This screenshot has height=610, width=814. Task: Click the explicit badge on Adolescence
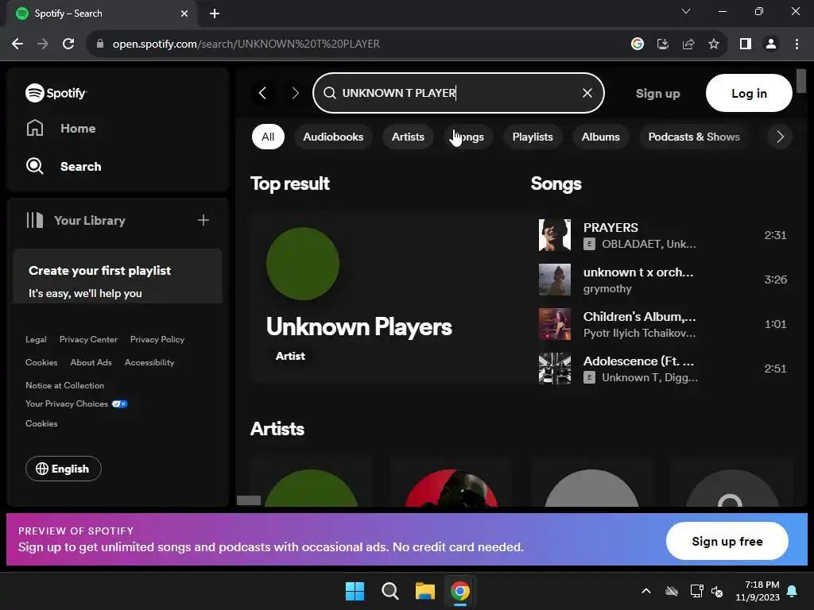point(589,377)
